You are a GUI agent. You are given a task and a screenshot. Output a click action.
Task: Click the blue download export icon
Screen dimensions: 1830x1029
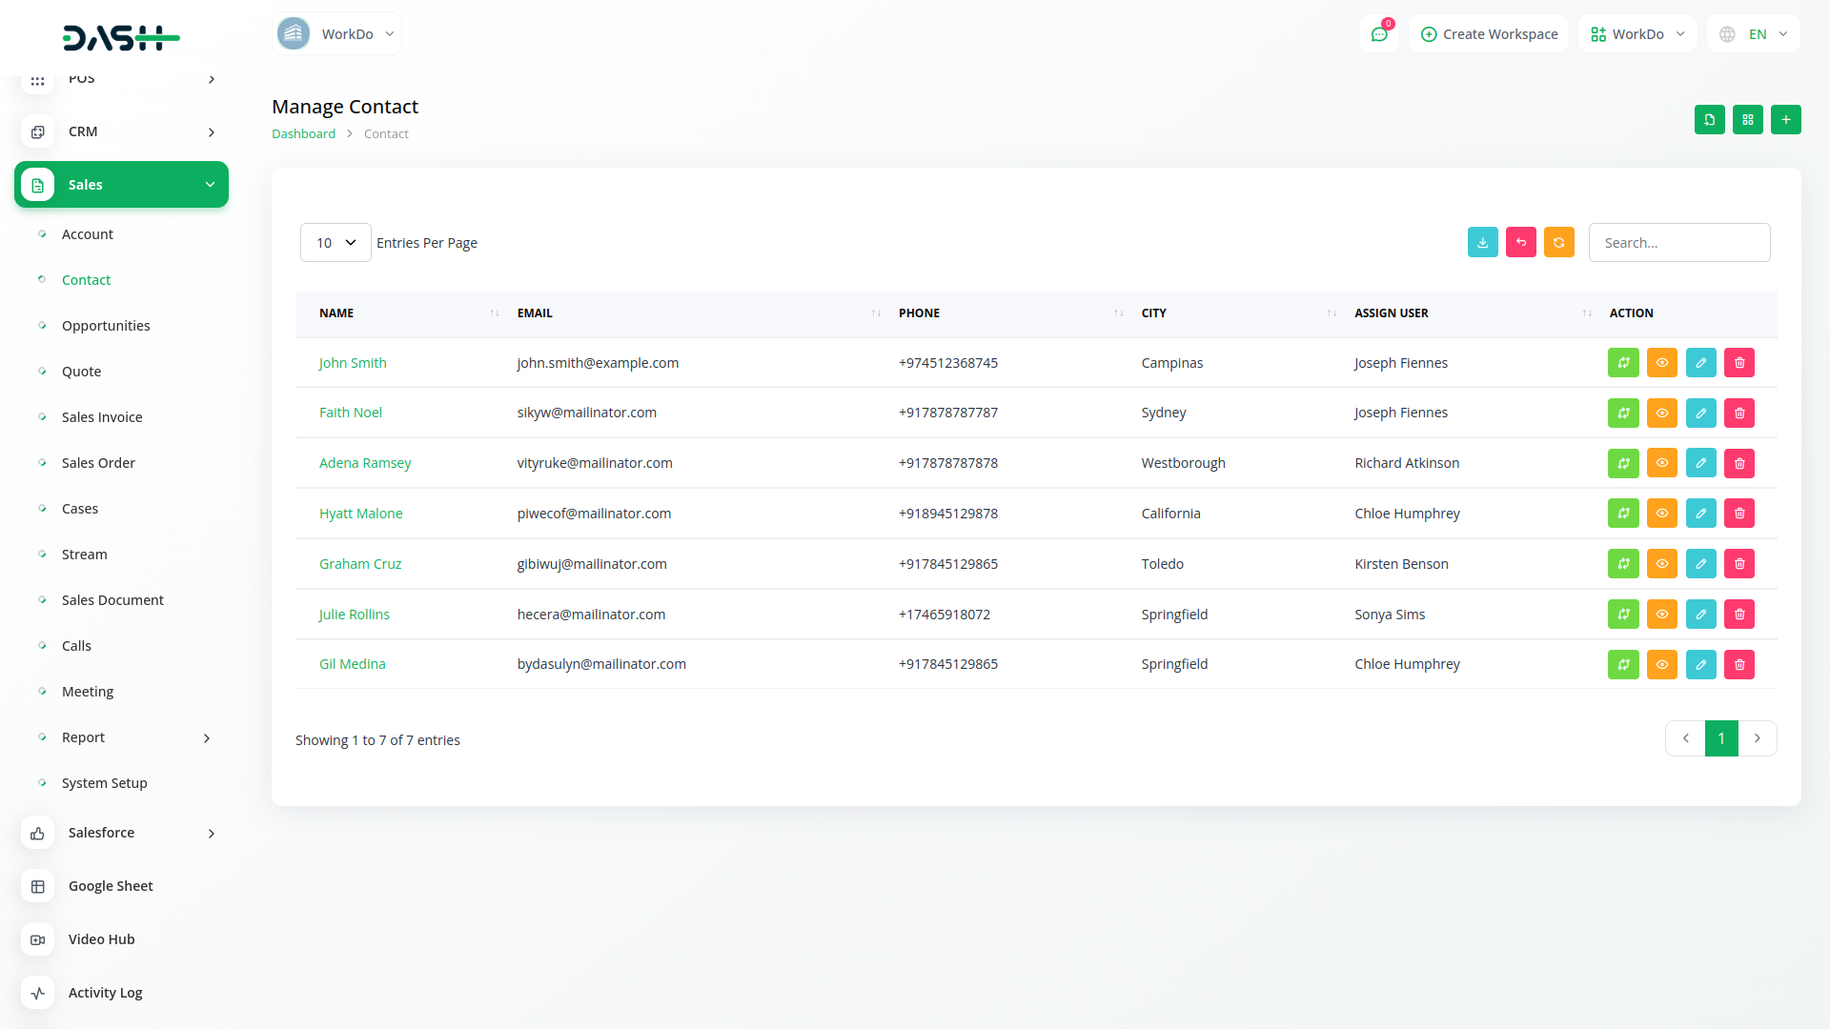coord(1482,243)
